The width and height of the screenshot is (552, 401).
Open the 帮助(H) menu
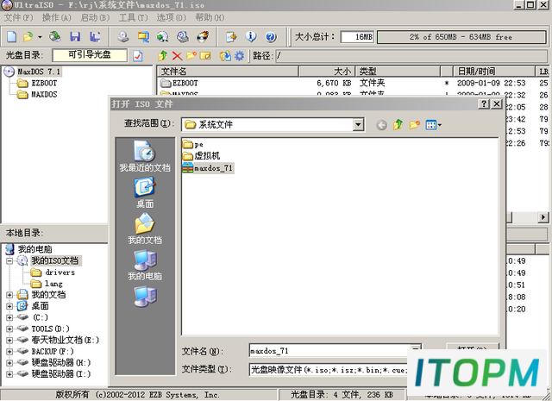pyautogui.click(x=210, y=17)
